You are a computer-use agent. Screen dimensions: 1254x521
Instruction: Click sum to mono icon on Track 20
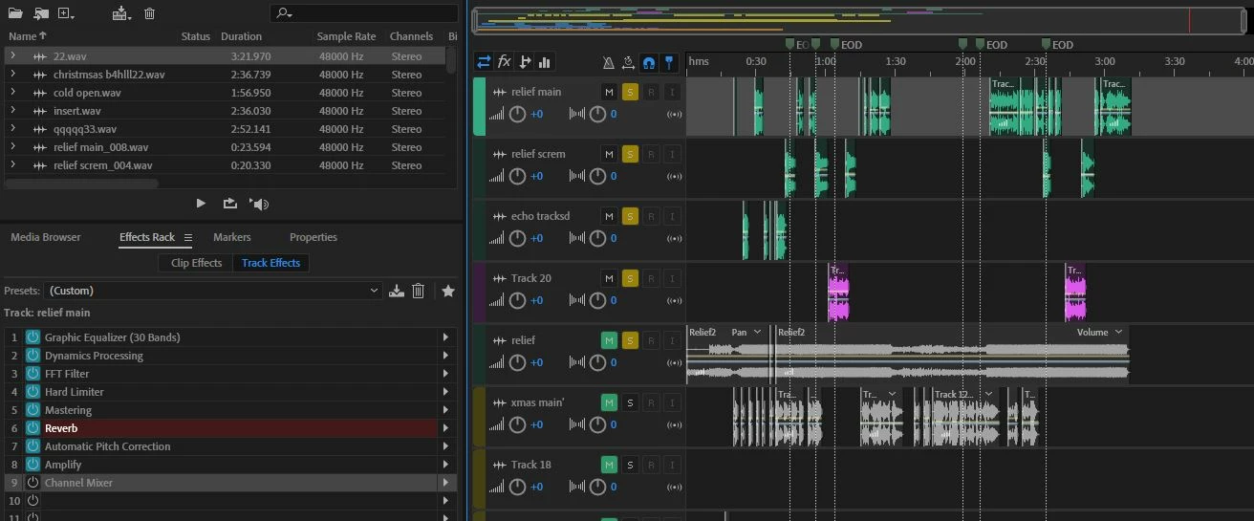pyautogui.click(x=674, y=301)
